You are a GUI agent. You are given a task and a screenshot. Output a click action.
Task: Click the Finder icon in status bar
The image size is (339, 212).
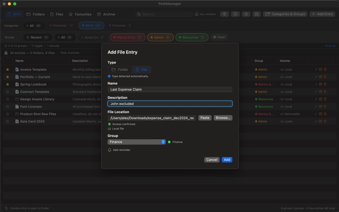6,208
